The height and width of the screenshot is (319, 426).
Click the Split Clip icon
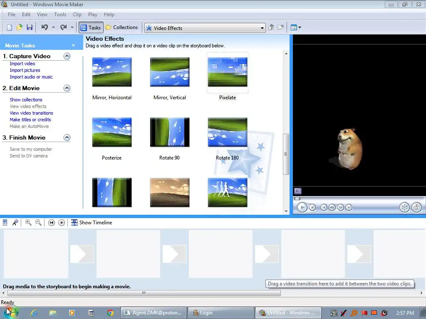(x=404, y=208)
